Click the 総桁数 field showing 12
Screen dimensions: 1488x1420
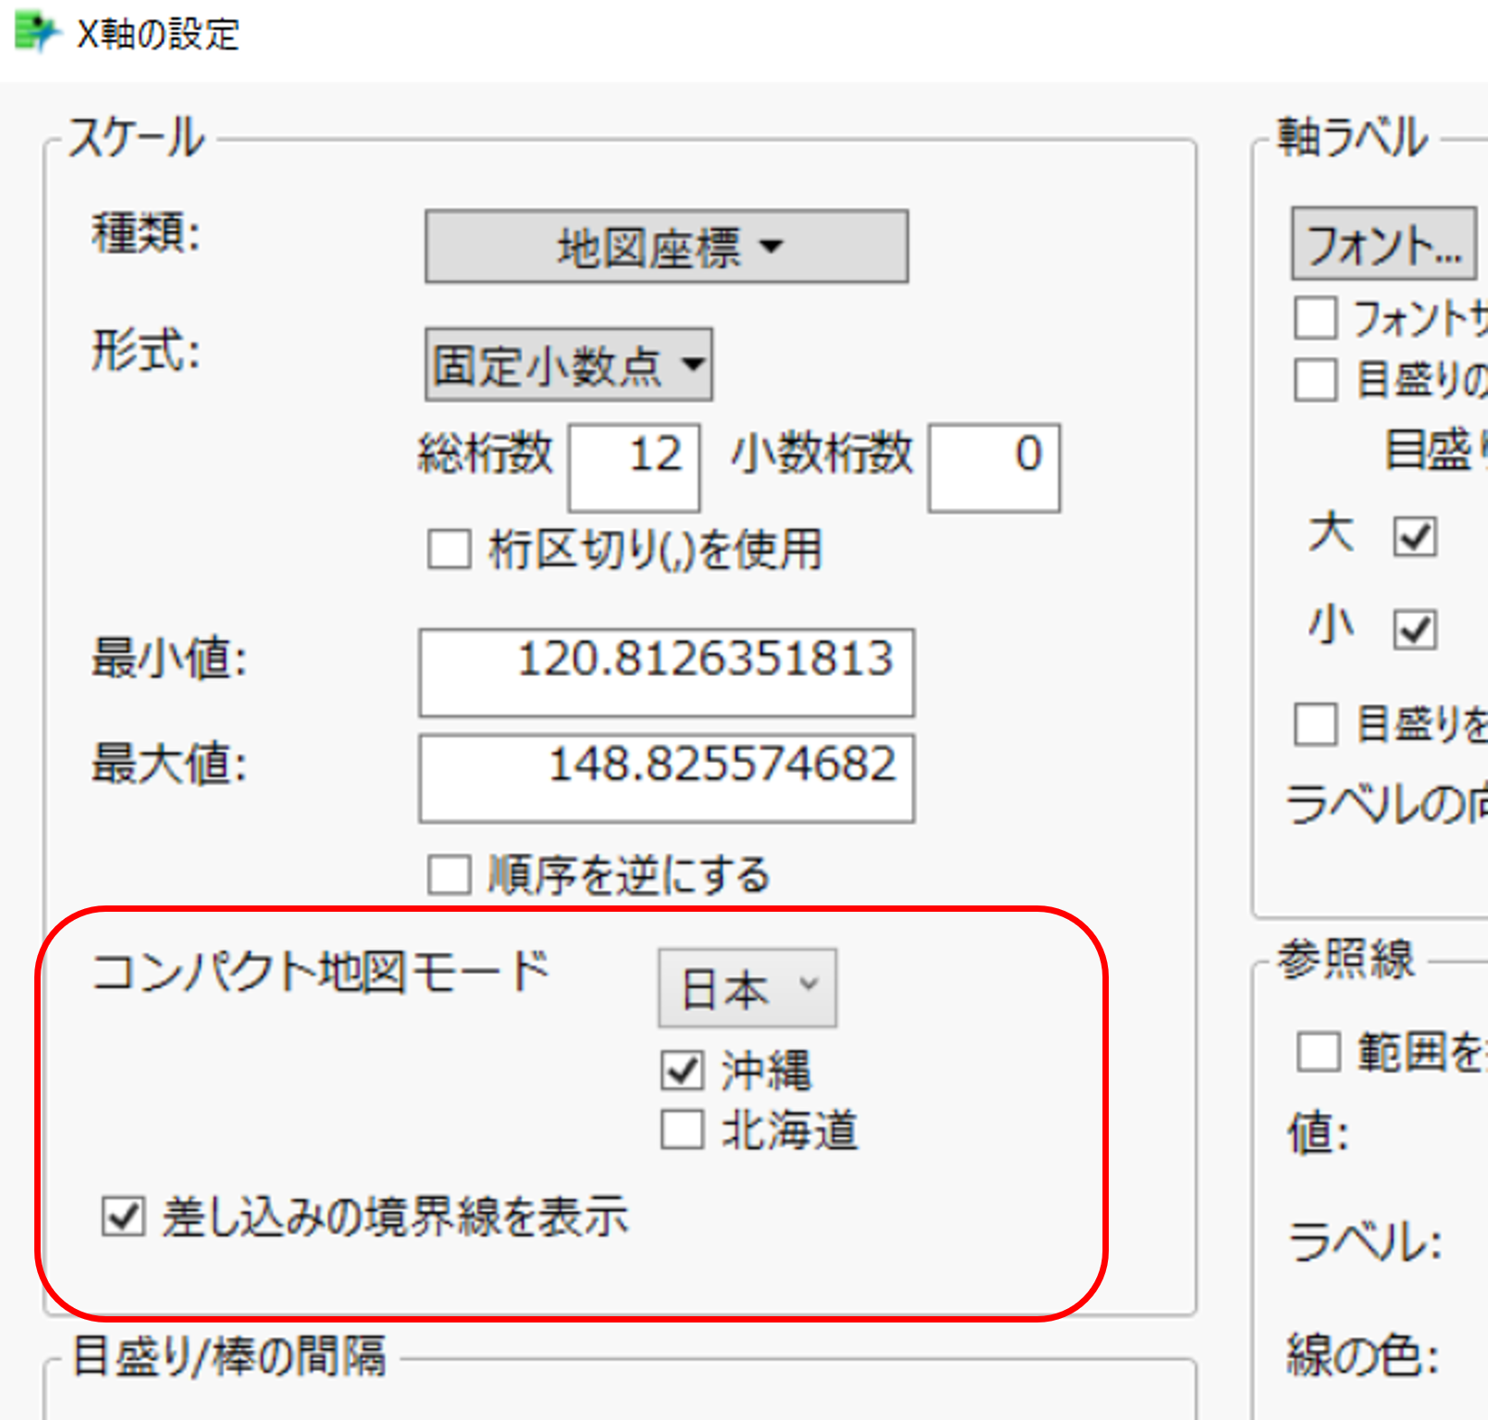[633, 466]
